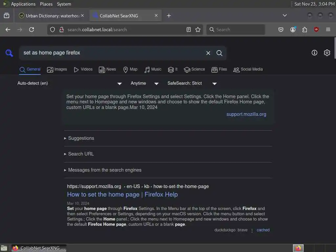Viewport: 336px width, 252px height.
Task: Select the Map search category
Action: [x=130, y=70]
